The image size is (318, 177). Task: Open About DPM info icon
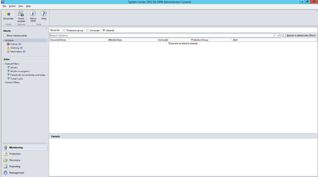pyautogui.click(x=33, y=14)
